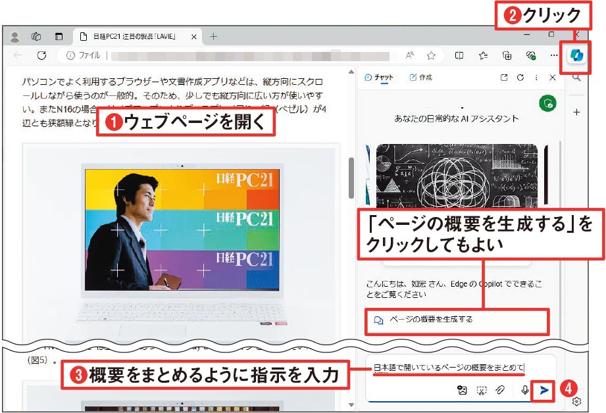The image size is (606, 413).
Task: Open the browser profile menu
Action: click(x=14, y=37)
